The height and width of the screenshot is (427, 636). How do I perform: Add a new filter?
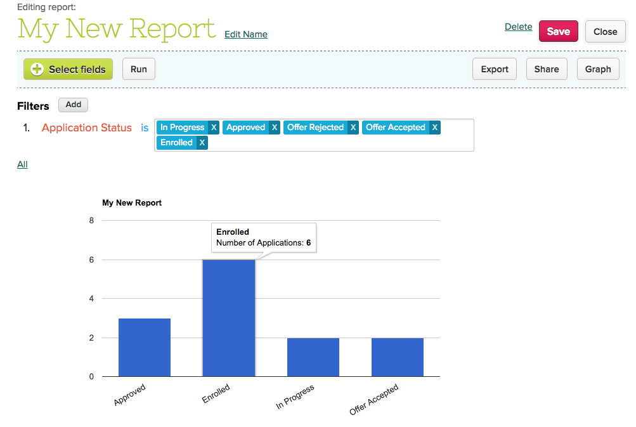(x=74, y=105)
